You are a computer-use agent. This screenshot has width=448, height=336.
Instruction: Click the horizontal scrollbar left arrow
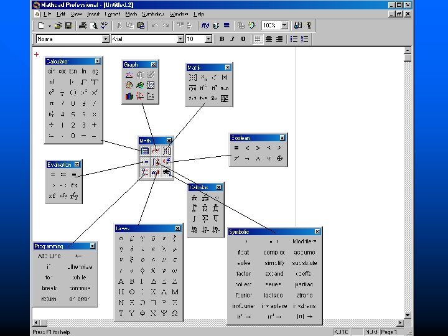click(36, 322)
